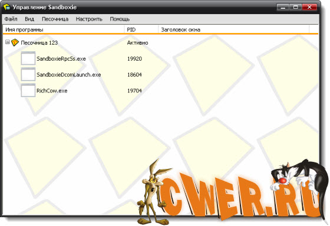Open the Вид menu

(x=29, y=19)
